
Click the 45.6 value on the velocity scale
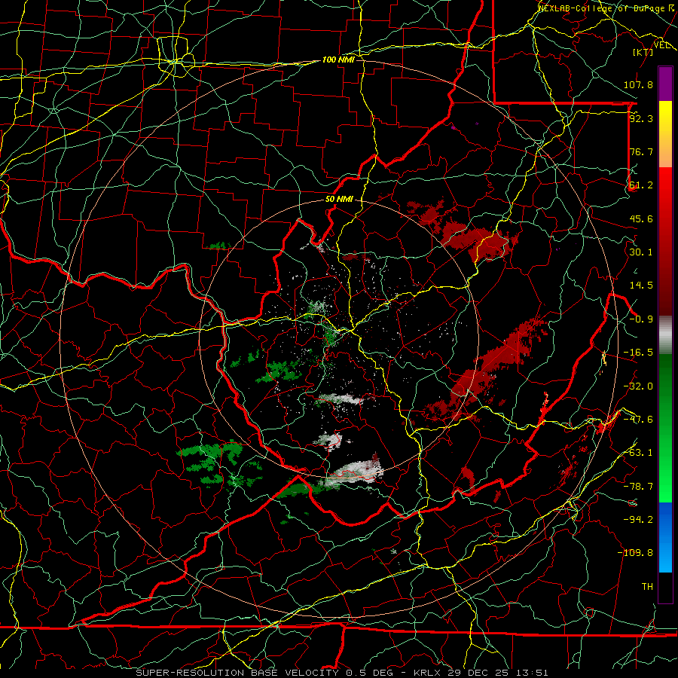[641, 218]
